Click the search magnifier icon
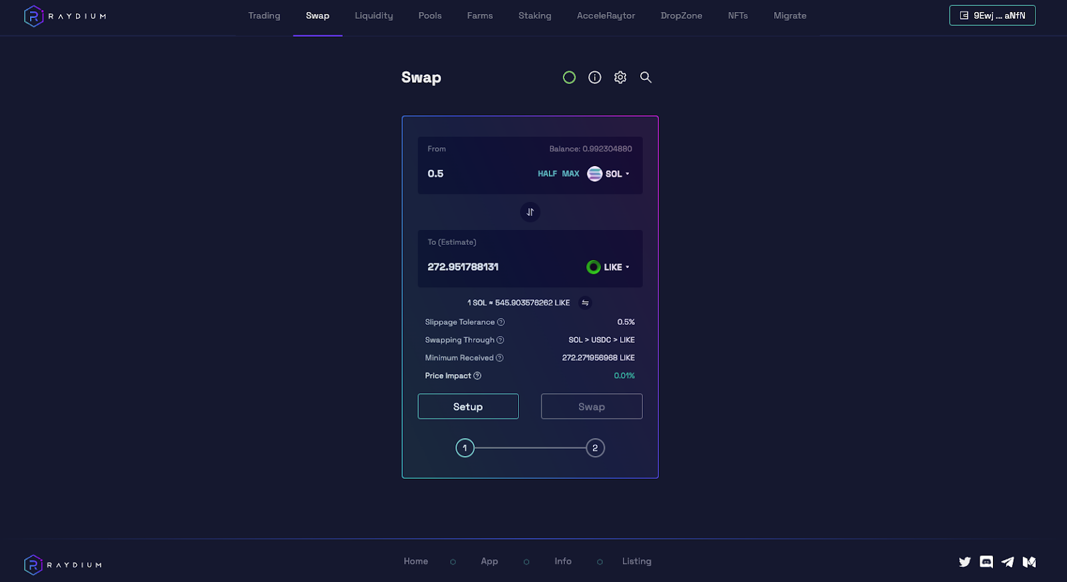Viewport: 1067px width, 582px height. 646,77
